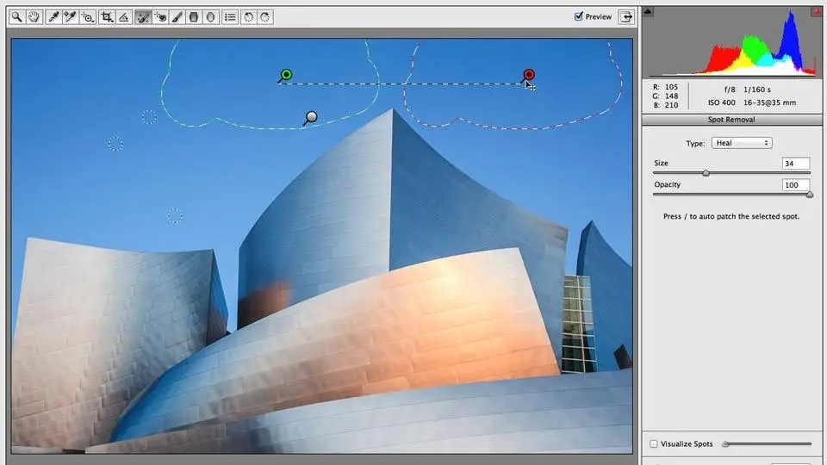Select the Red Eye Removal tool
This screenshot has width=827, height=465.
(x=160, y=17)
